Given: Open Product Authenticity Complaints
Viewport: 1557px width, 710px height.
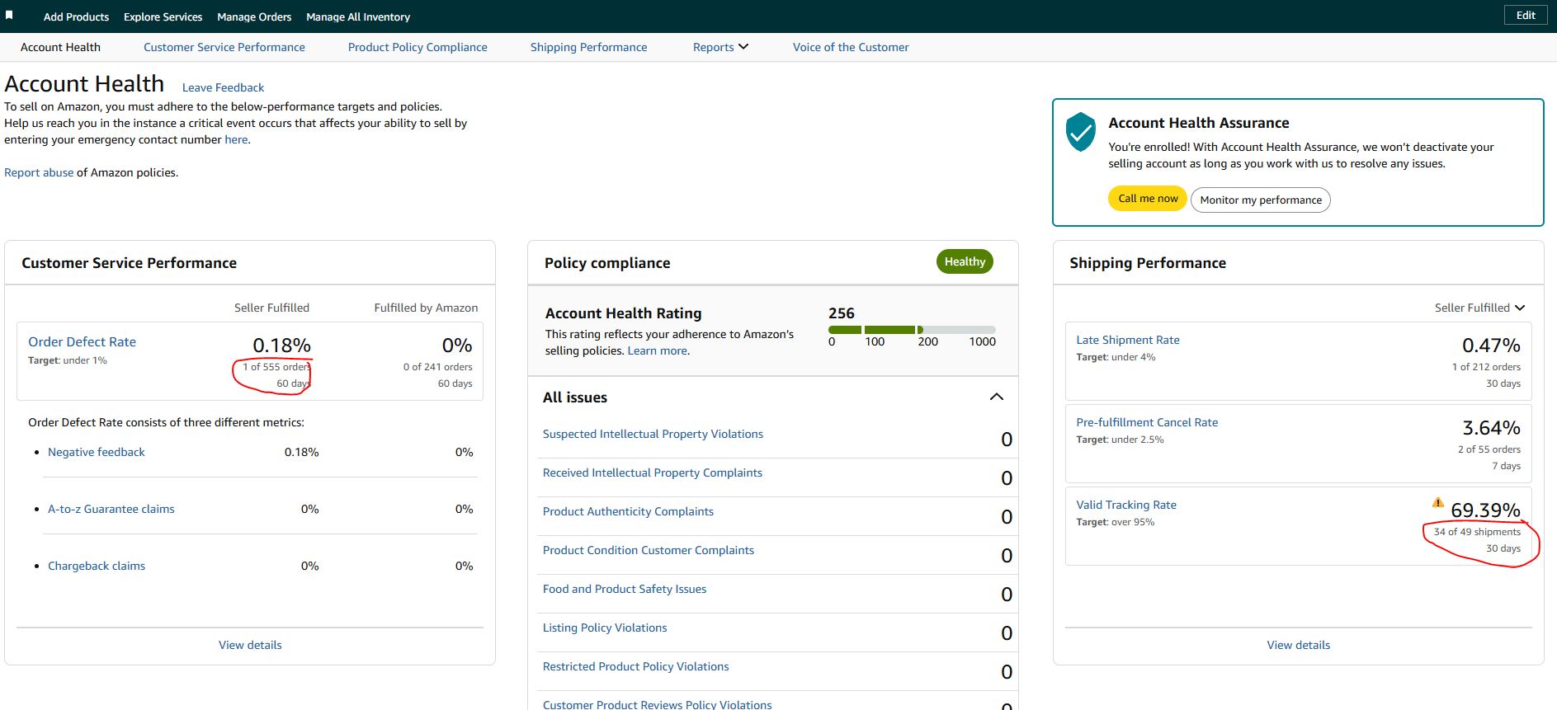Looking at the screenshot, I should tap(628, 511).
